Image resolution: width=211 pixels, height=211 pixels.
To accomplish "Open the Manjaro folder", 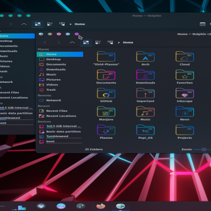I will tap(106, 113).
